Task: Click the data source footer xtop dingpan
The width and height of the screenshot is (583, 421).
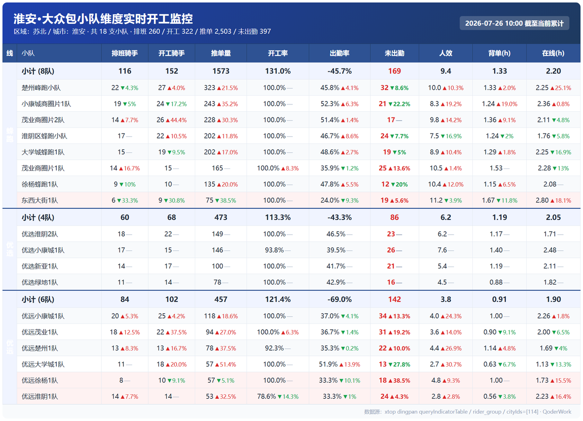Action: coord(468,412)
